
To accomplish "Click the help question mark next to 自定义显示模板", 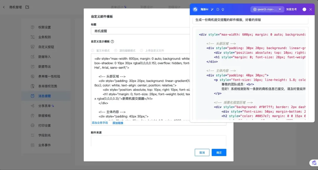I will click(x=112, y=42).
